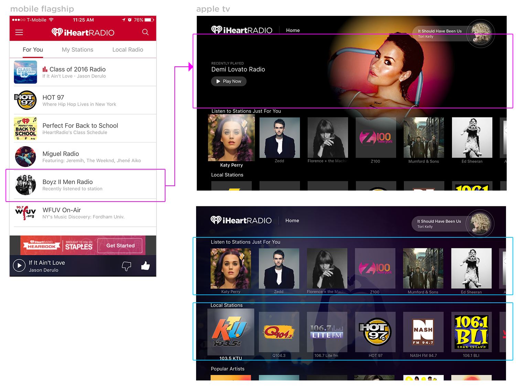Click the iHeartRADIO logo on the lower Apple TV screen
Image resolution: width=516 pixels, height=387 pixels.
click(241, 221)
